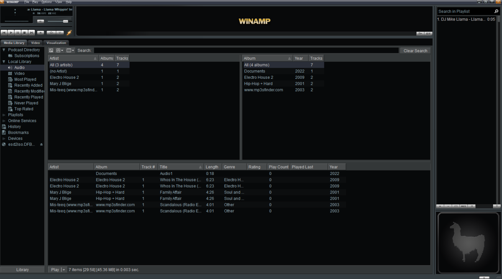Open the Never Played view

coord(26,103)
